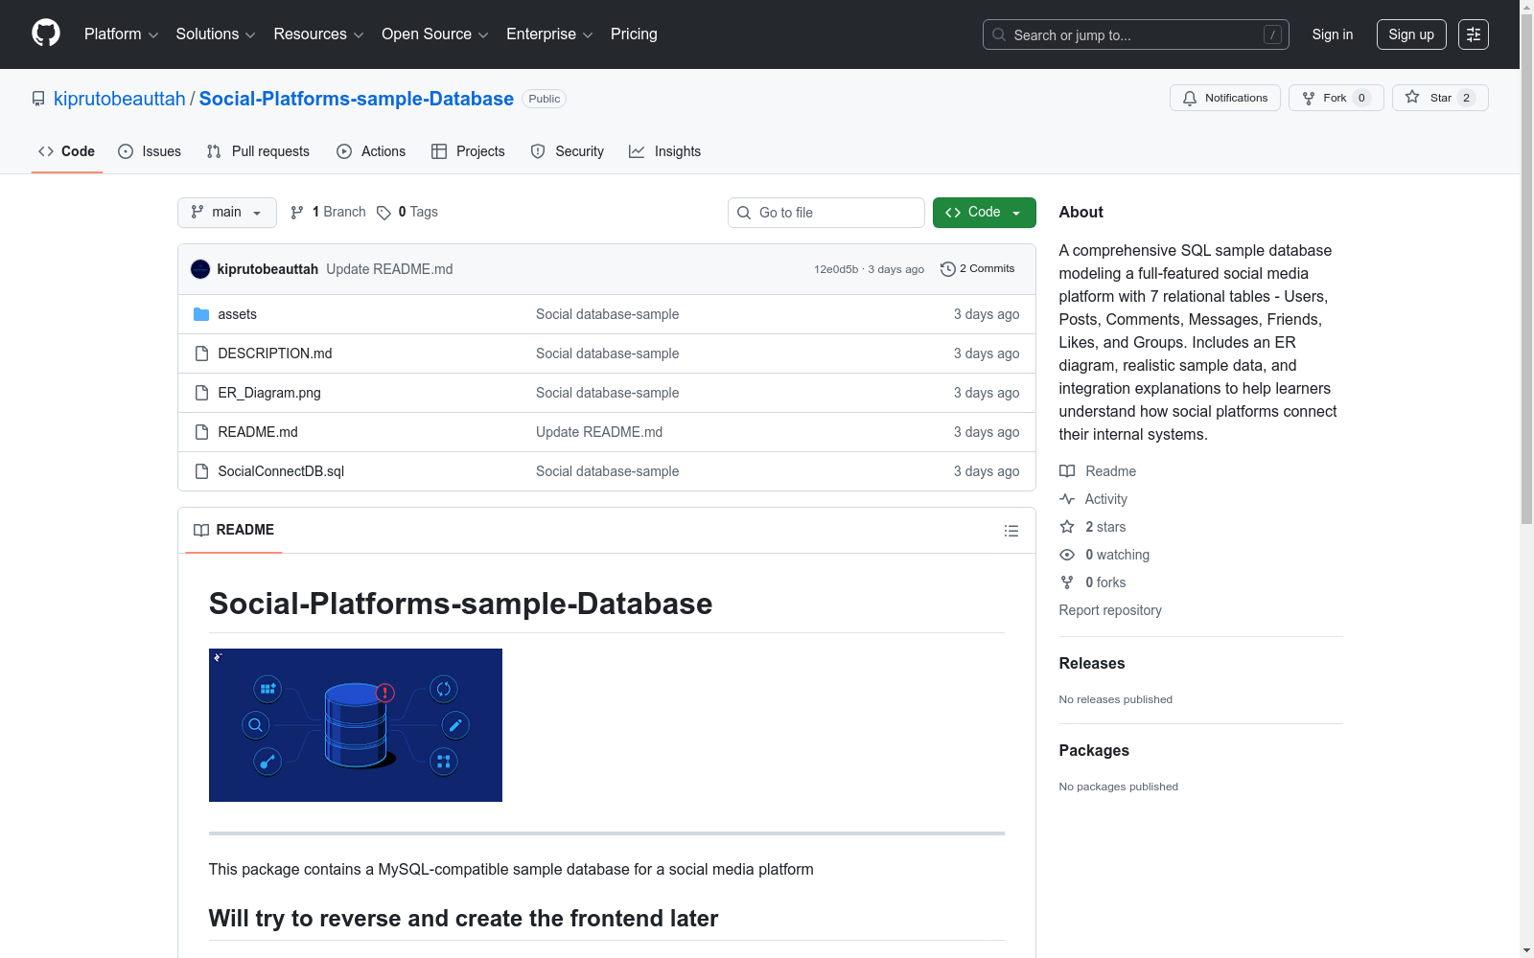This screenshot has height=958, width=1534.
Task: Click Social database-sample message in assets row
Action: tap(608, 314)
